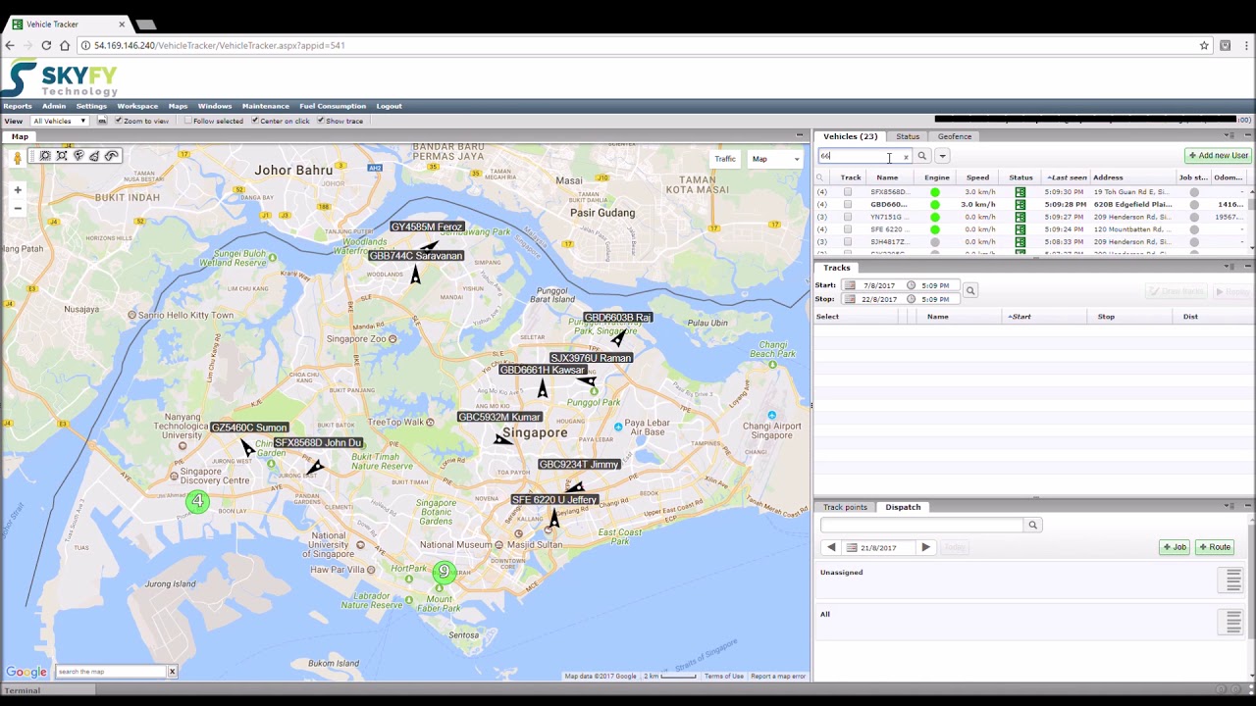Open the Map type dropdown on map
This screenshot has width=1256, height=706.
(x=775, y=159)
